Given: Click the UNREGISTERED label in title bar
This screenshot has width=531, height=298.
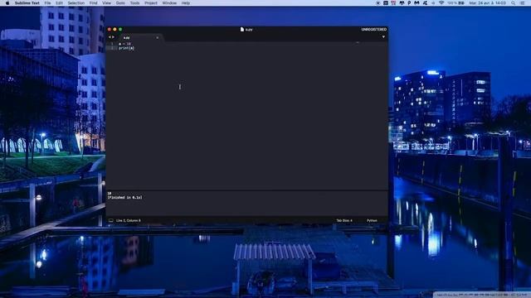Looking at the screenshot, I should click(x=373, y=30).
